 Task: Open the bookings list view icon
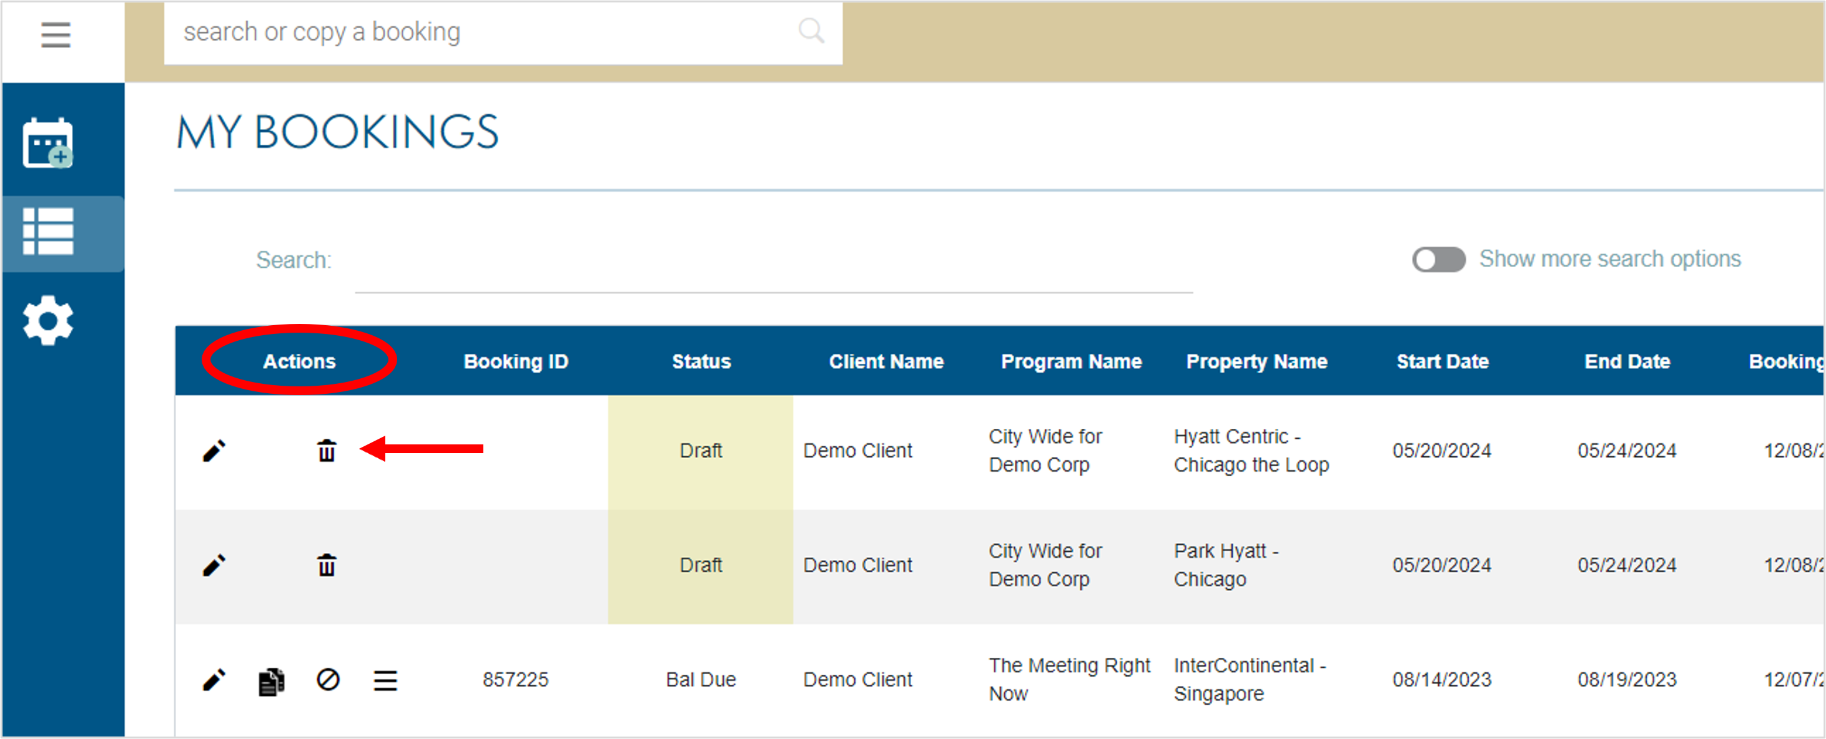click(x=48, y=232)
